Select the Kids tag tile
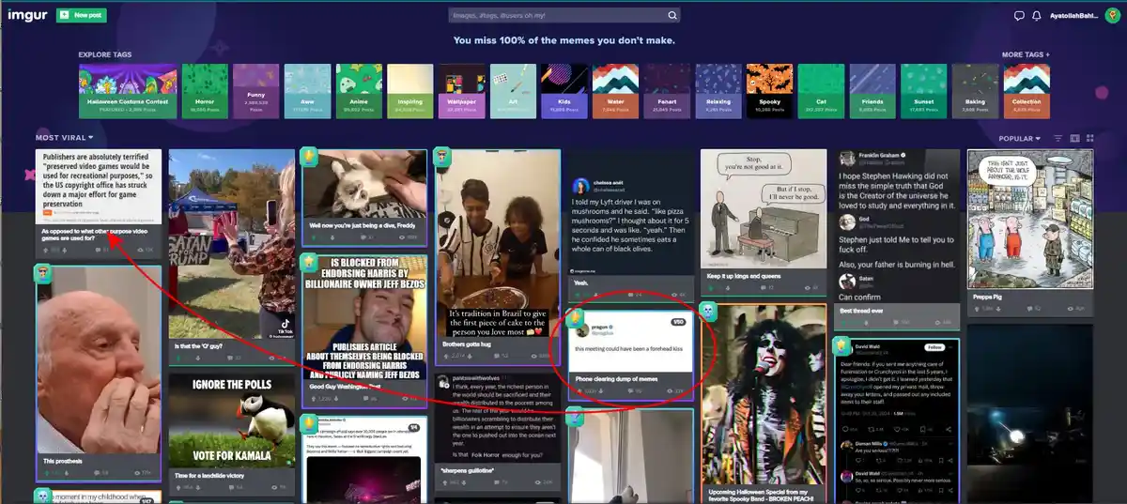 (x=564, y=91)
